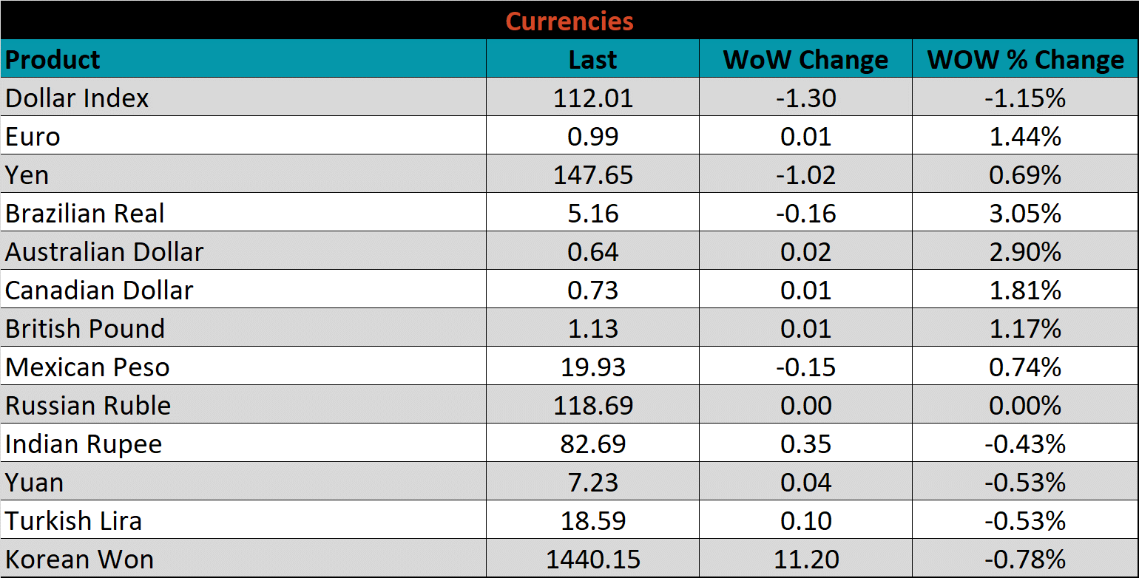Click the Canadian Dollar row label
1139x578 pixels.
click(x=99, y=290)
